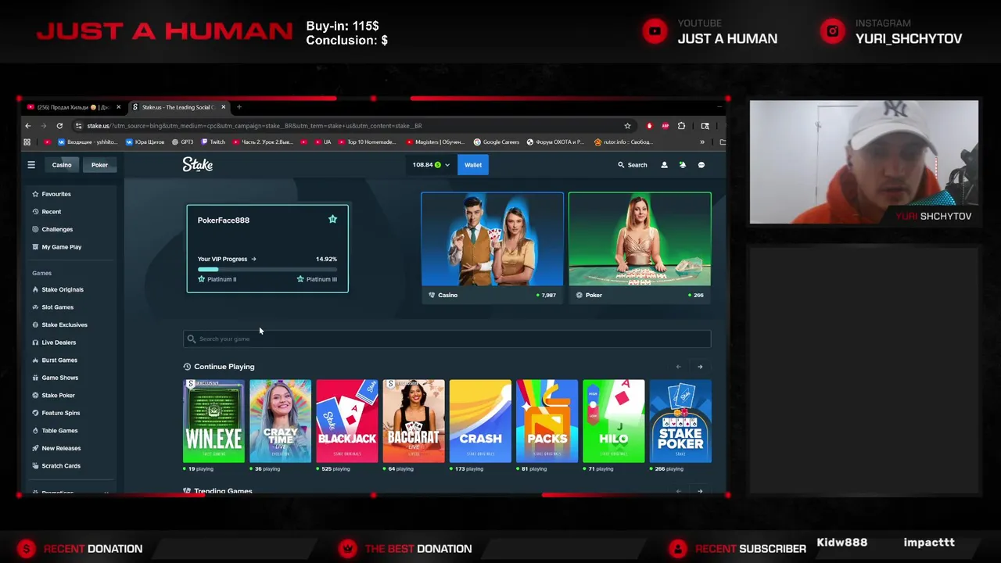Image resolution: width=1001 pixels, height=563 pixels.
Task: Open the GPT3 bookmark
Action: coord(182,142)
